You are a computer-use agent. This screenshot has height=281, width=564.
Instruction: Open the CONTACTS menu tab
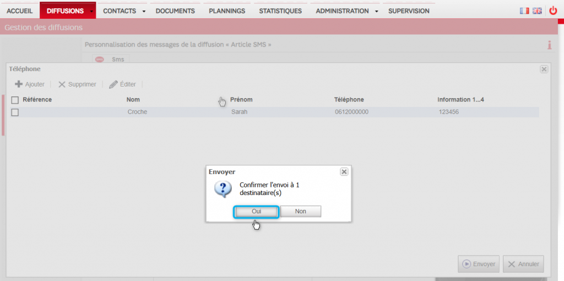(120, 11)
